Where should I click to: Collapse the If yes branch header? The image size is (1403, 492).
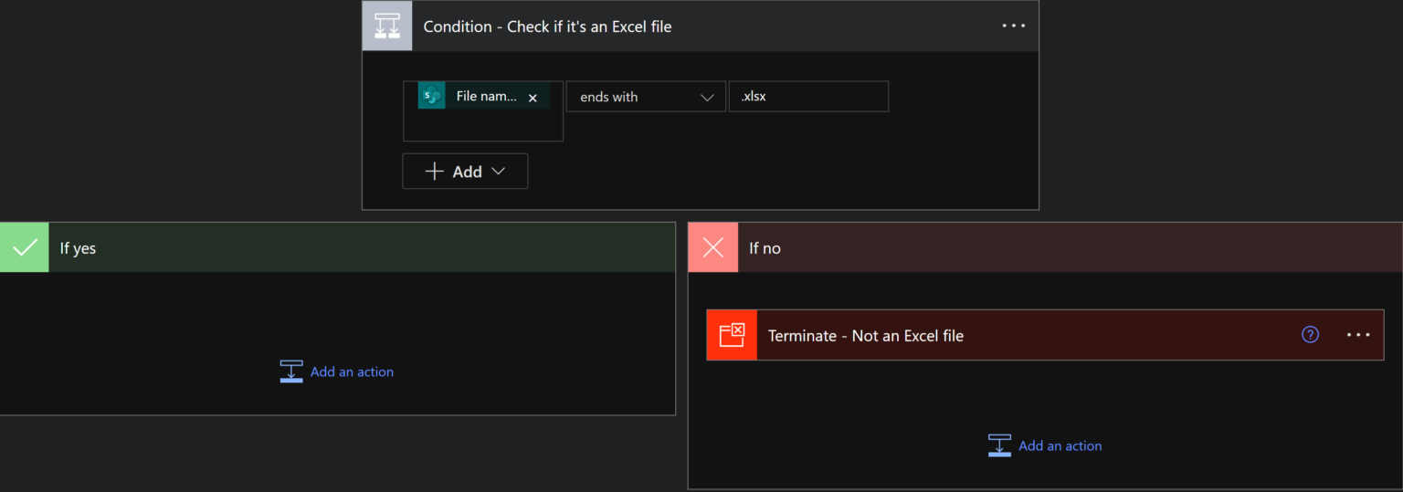pos(365,248)
